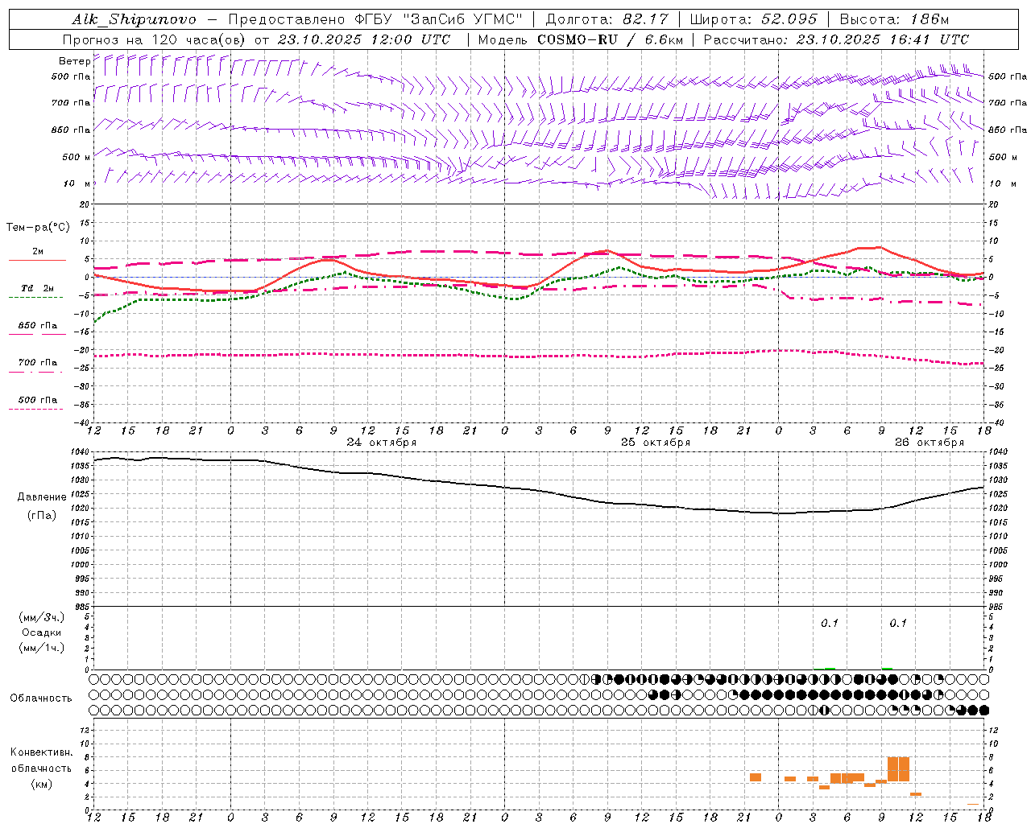Click rightmost circle in bottom cloudiness row
Viewport: 1031px width, 824px height.
pos(983,711)
